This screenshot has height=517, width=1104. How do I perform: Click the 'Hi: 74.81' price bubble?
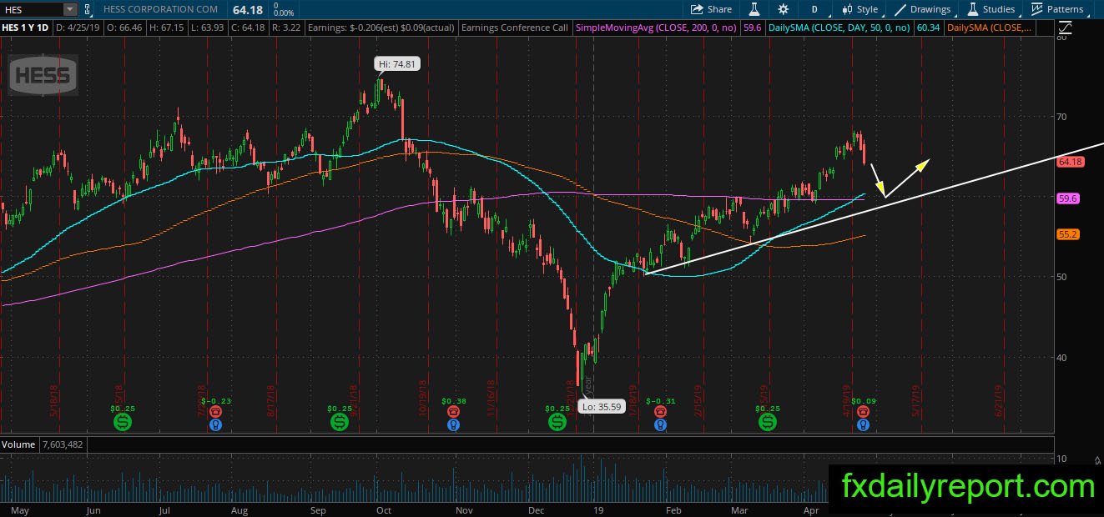tap(396, 63)
